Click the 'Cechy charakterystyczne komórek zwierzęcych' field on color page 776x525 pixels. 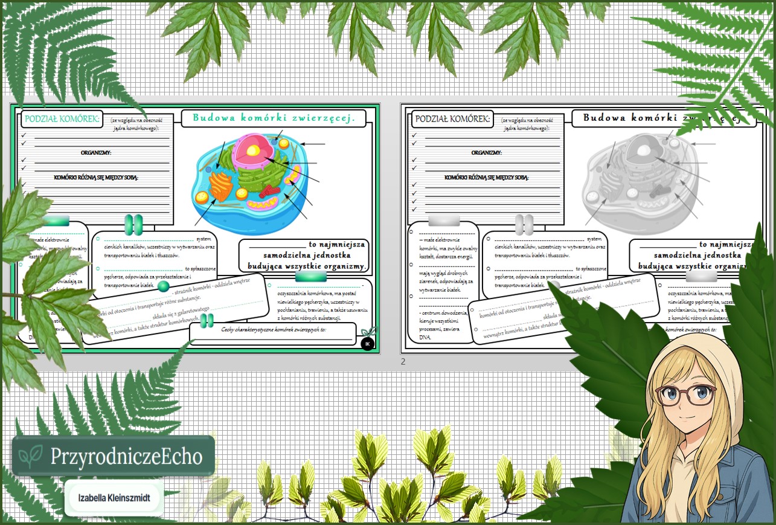[273, 332]
